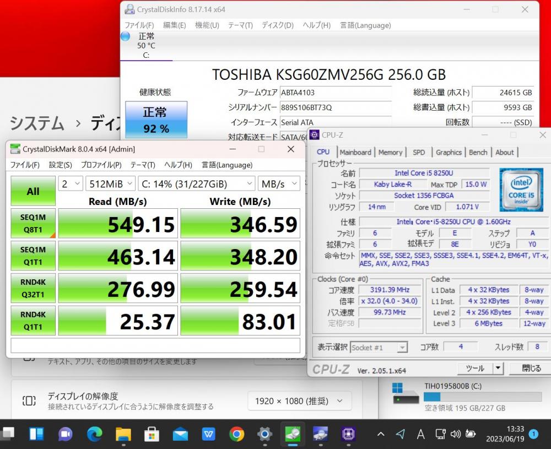
Task: Run the RND4K Q32T1 test
Action: coord(33,288)
